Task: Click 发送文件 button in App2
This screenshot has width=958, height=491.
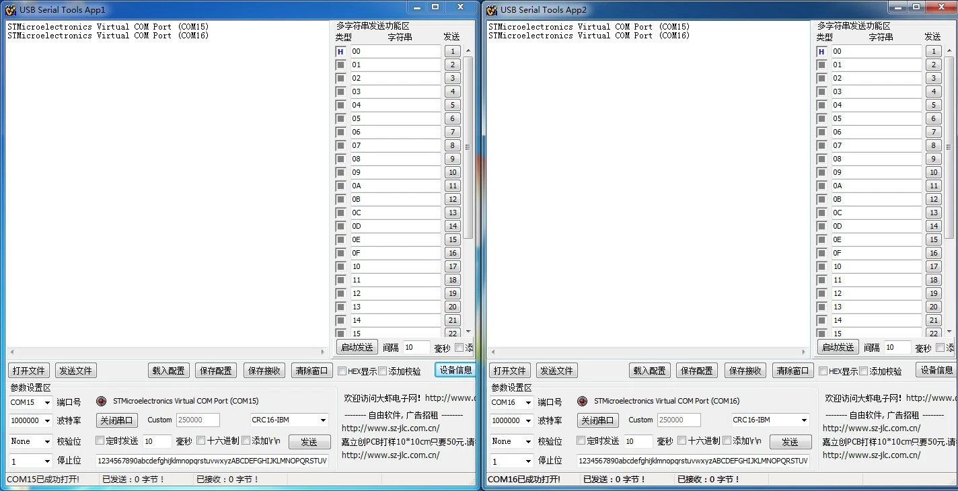Action: click(557, 371)
